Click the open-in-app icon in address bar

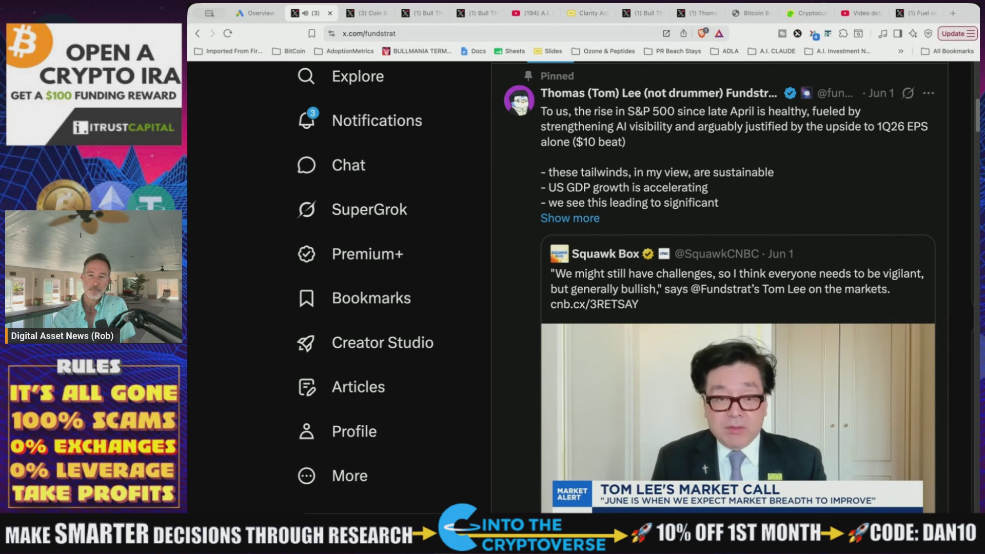[666, 33]
